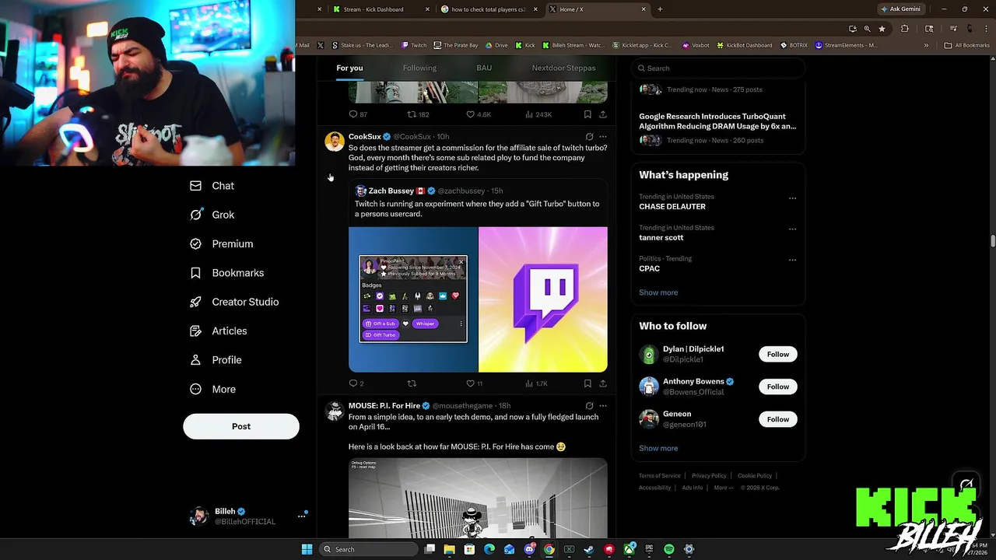Viewport: 996px width, 560px height.
Task: Open account options next to Billeh
Action: 301,516
